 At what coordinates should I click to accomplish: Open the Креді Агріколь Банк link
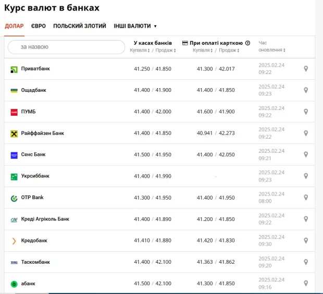point(45,219)
